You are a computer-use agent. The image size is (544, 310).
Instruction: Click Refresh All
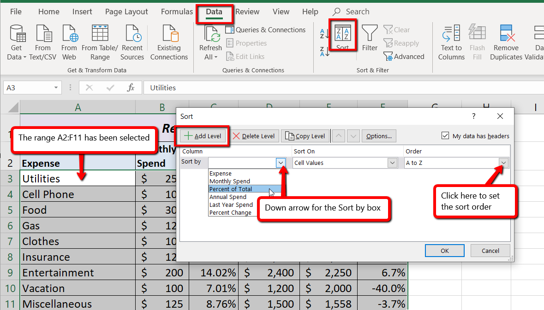[210, 41]
